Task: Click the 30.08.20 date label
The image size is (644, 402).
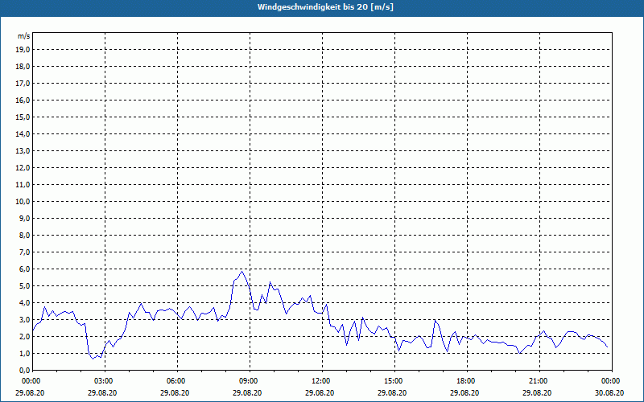Action: click(x=609, y=392)
